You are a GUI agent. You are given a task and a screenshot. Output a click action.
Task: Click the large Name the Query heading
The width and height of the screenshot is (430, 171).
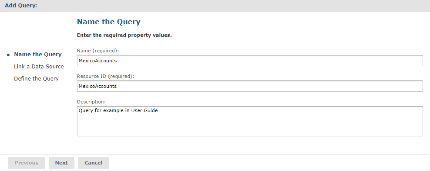coord(109,22)
